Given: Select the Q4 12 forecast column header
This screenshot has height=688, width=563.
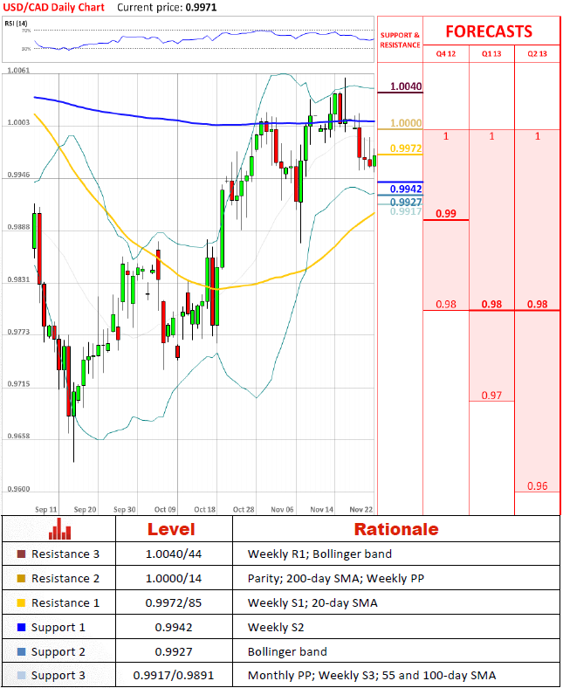Looking at the screenshot, I should point(446,54).
